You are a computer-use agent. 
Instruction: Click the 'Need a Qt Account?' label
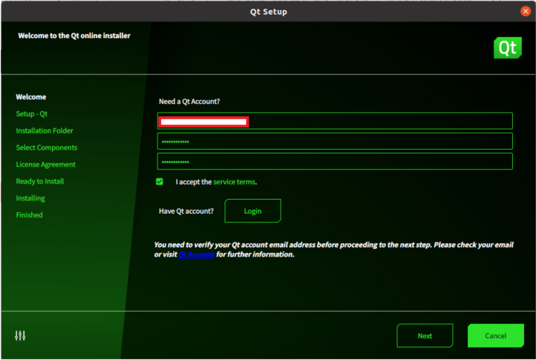coord(189,101)
